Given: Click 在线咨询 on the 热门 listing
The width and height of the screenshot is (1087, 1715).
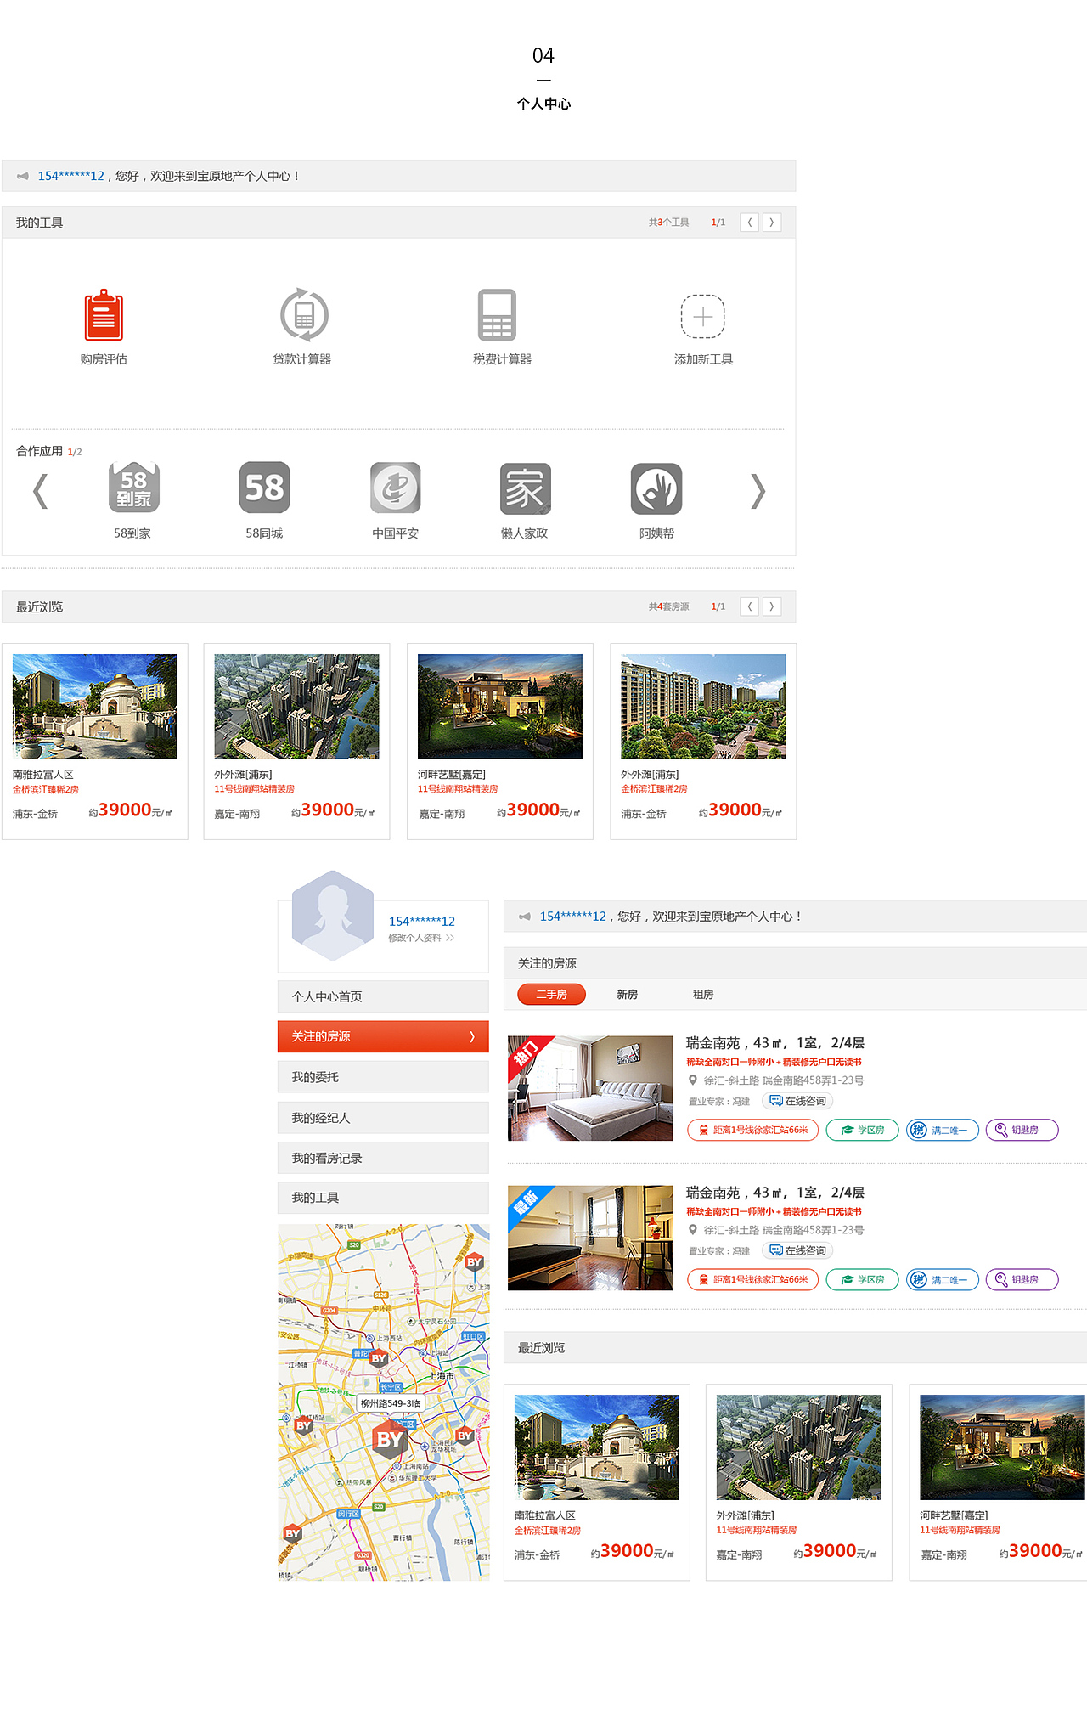Looking at the screenshot, I should [x=797, y=1101].
